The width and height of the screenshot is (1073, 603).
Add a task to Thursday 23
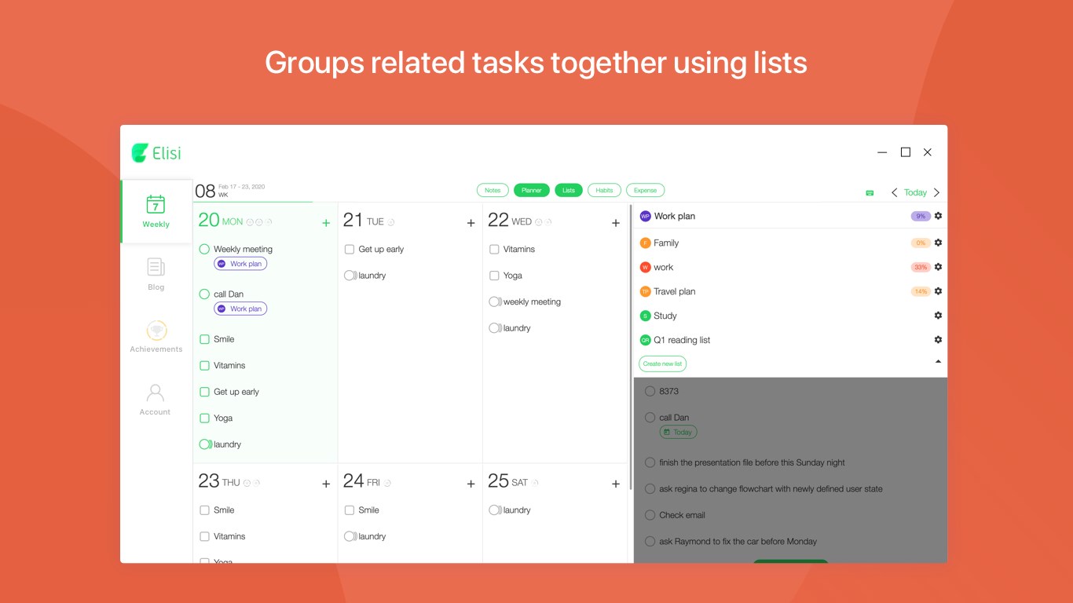click(x=326, y=484)
